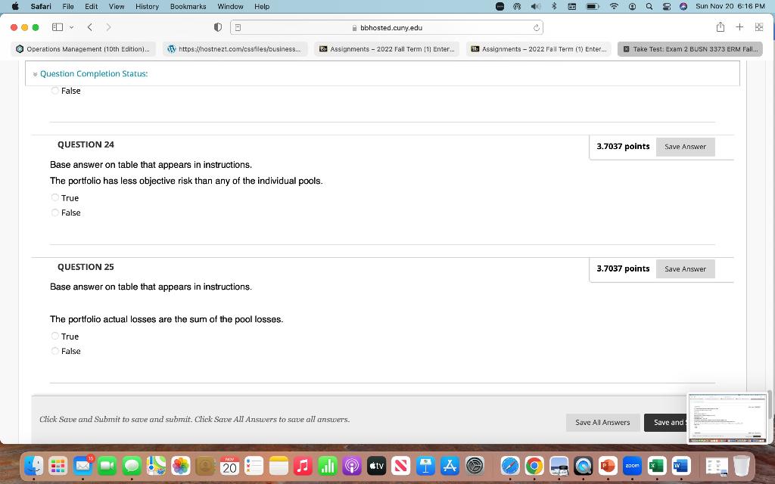This screenshot has height=484, width=775.
Task: Open Finder from the dock
Action: coord(33,466)
